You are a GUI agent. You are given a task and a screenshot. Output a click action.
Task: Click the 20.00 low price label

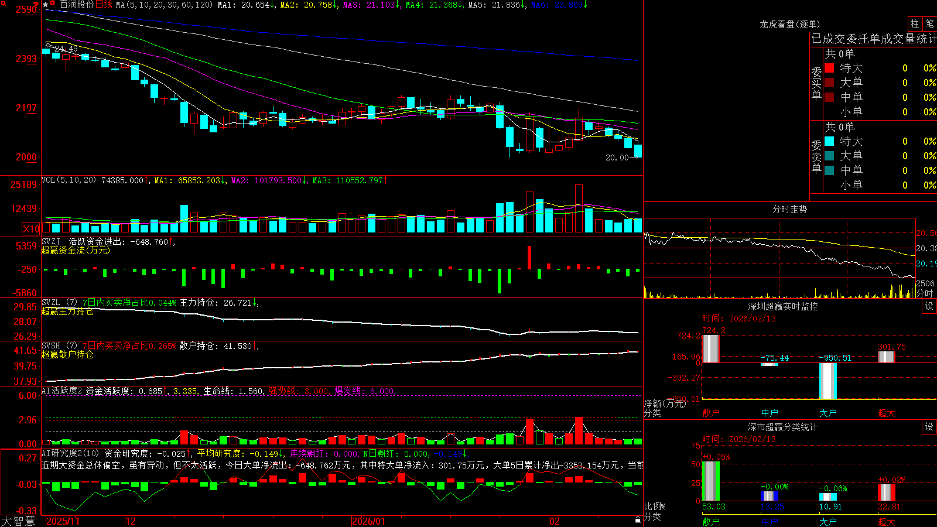click(x=617, y=158)
